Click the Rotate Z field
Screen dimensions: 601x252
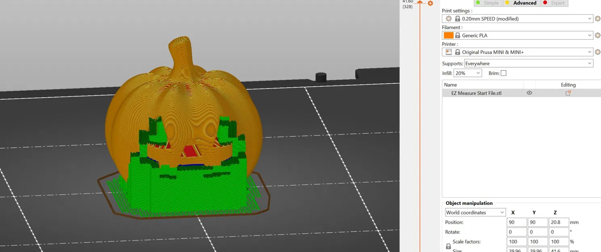tap(559, 232)
